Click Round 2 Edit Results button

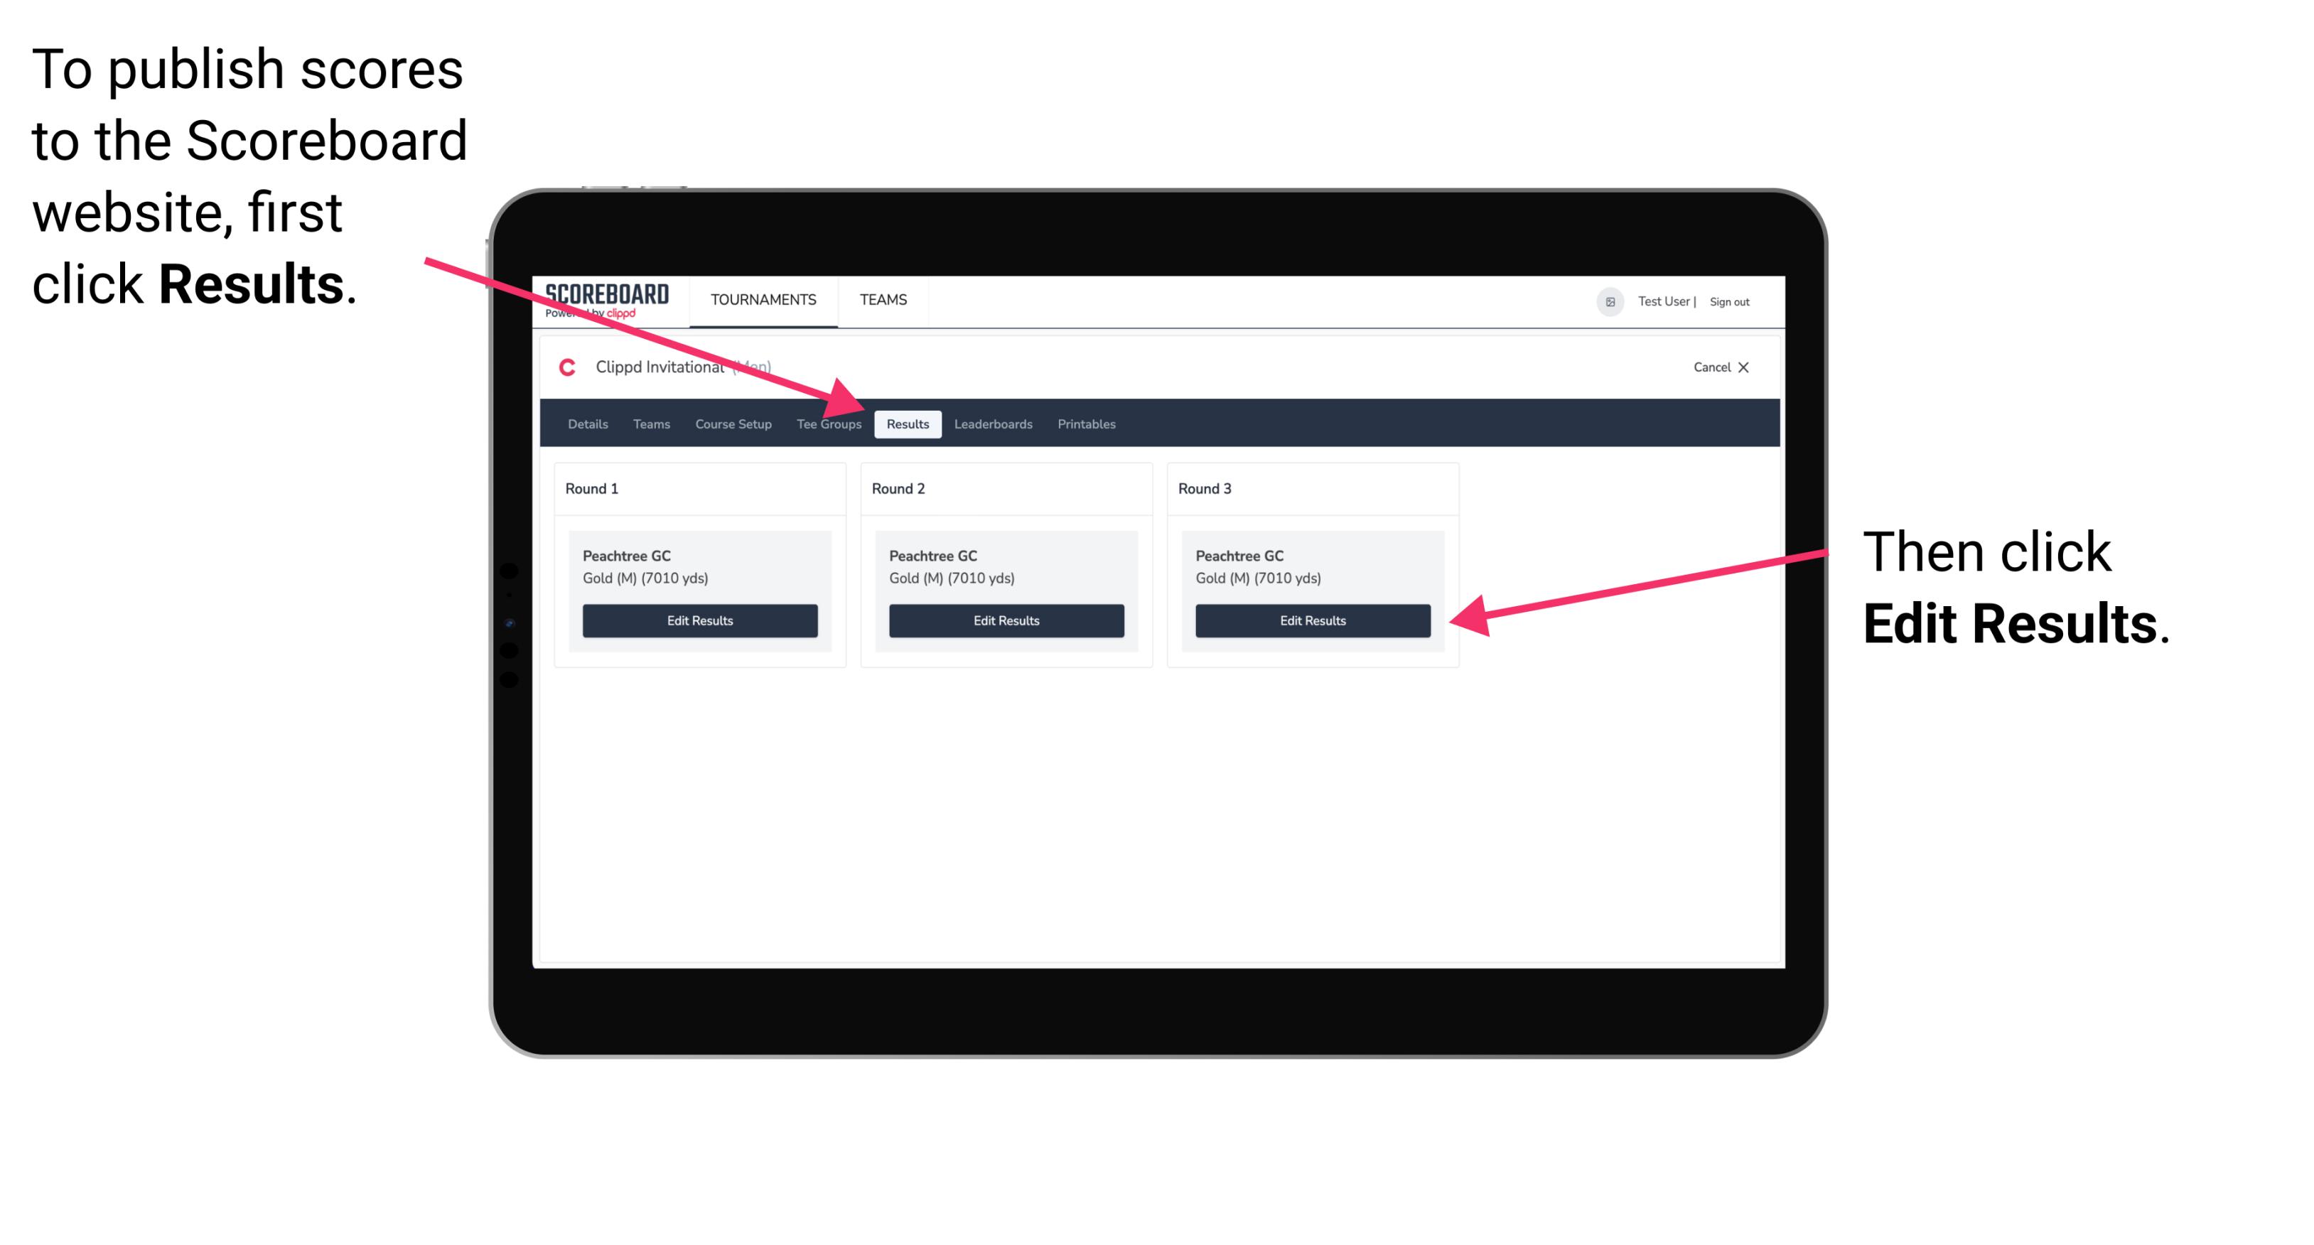[x=1008, y=621]
